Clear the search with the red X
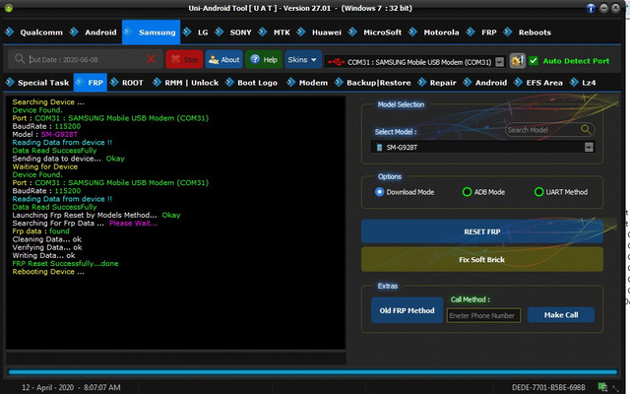This screenshot has width=630, height=394. [x=152, y=59]
